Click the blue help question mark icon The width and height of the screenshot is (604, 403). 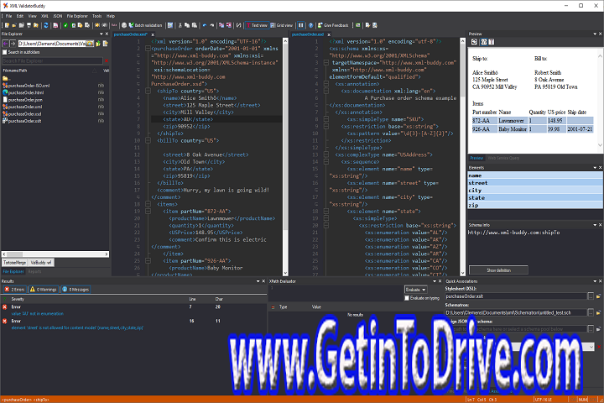(310, 25)
